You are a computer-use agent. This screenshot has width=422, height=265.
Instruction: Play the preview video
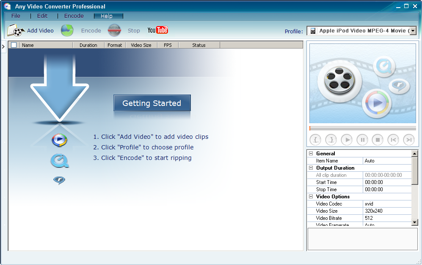347,140
